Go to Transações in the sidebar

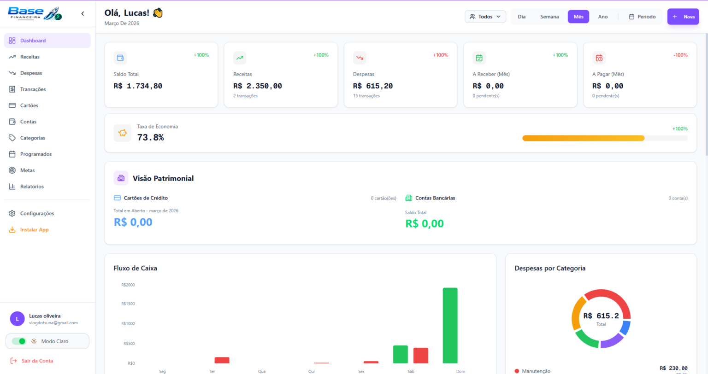tap(33, 89)
